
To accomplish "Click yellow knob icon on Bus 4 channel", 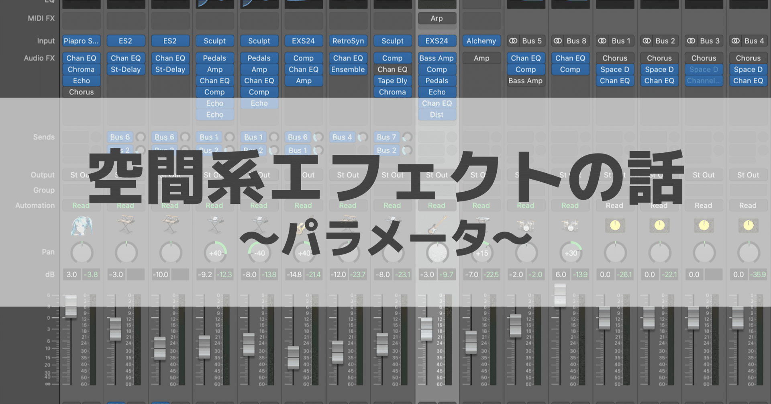I will [x=748, y=226].
